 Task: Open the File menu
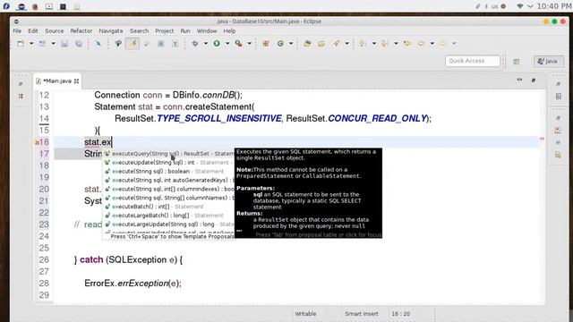[17, 31]
